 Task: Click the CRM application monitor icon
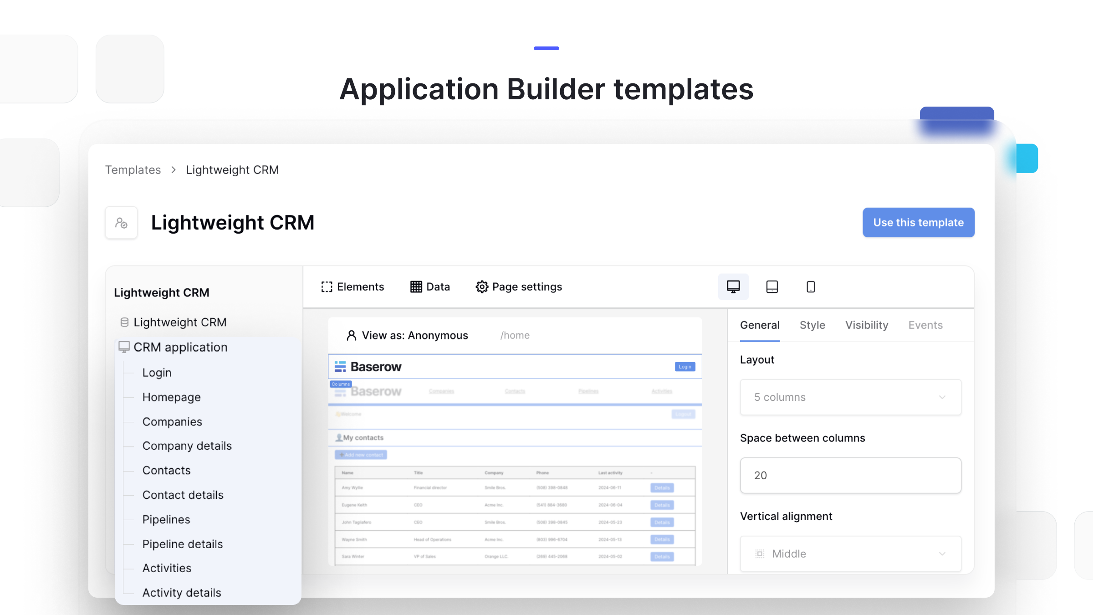click(x=123, y=347)
